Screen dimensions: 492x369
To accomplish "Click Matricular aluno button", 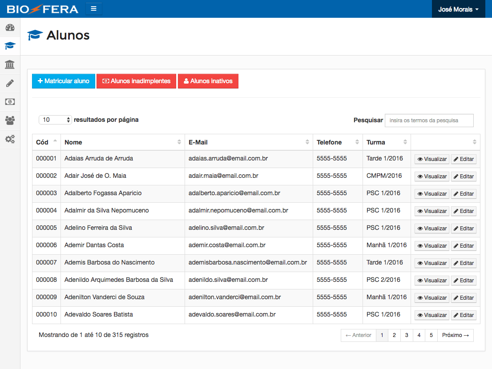I will [x=63, y=81].
